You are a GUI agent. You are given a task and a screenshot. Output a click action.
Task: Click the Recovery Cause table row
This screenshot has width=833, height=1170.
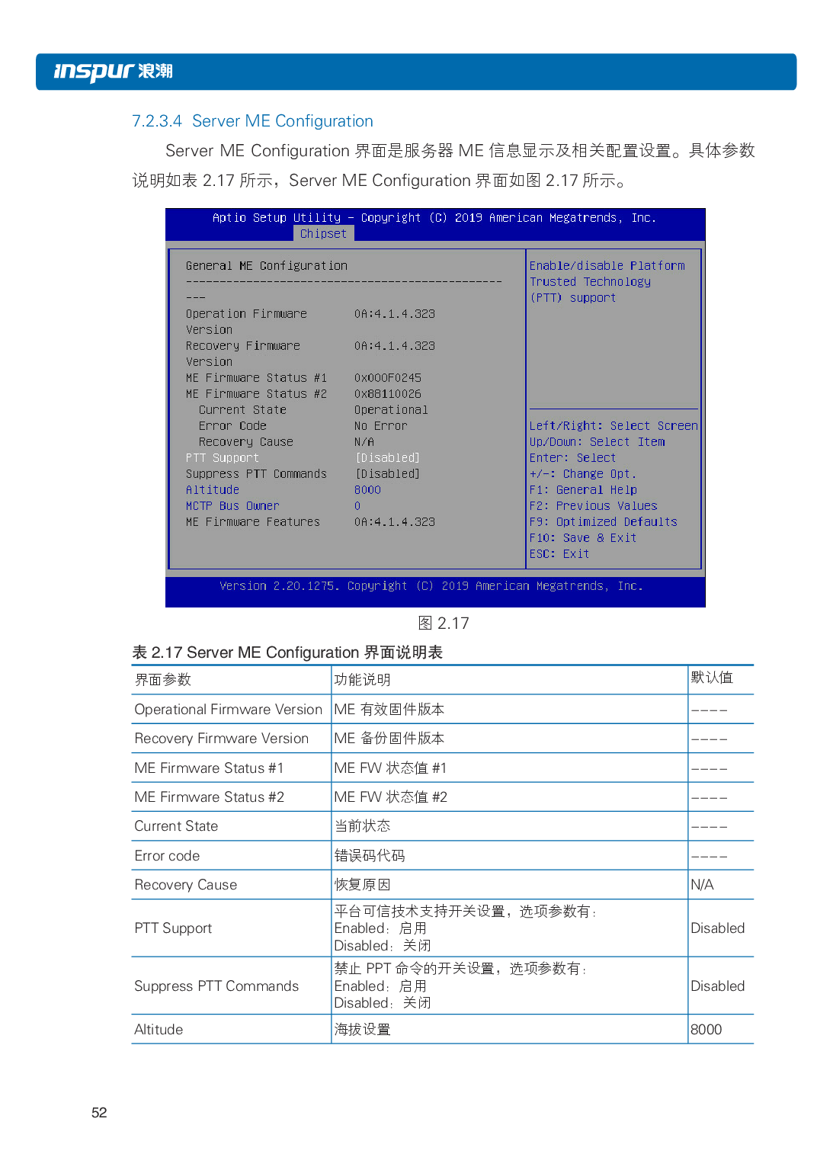(185, 884)
